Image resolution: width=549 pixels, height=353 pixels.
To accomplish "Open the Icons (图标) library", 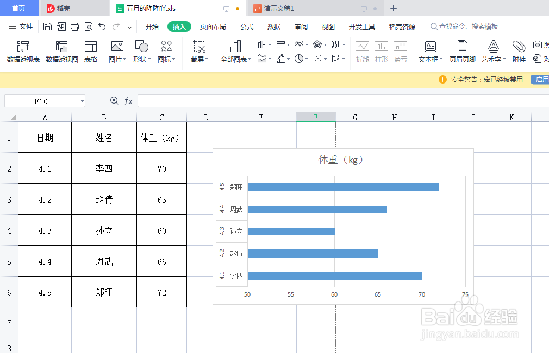I will pos(166,52).
